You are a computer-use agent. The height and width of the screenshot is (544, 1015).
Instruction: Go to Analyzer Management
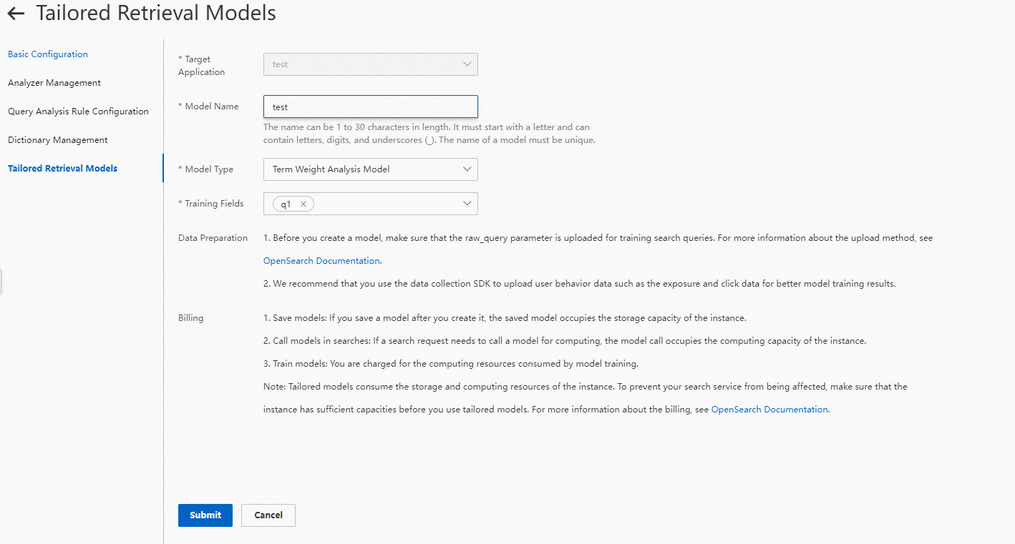point(54,83)
